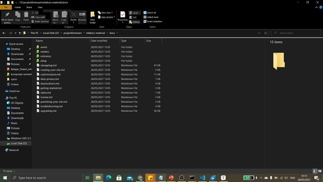The width and height of the screenshot is (323, 182).
Task: Switch to details view icon in status bar
Action: 314,171
